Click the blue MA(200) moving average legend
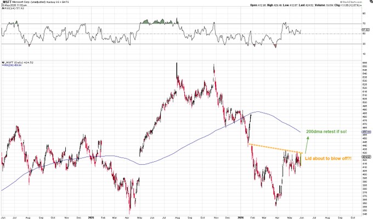 tap(12, 65)
